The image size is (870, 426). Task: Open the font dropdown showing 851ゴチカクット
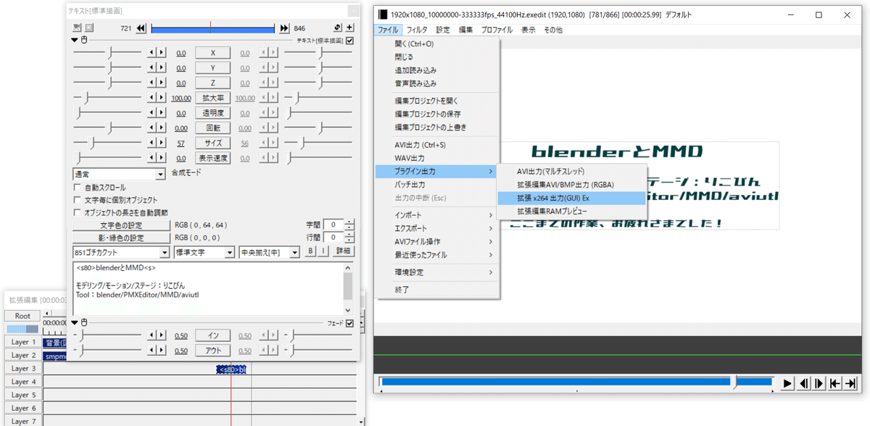121,252
